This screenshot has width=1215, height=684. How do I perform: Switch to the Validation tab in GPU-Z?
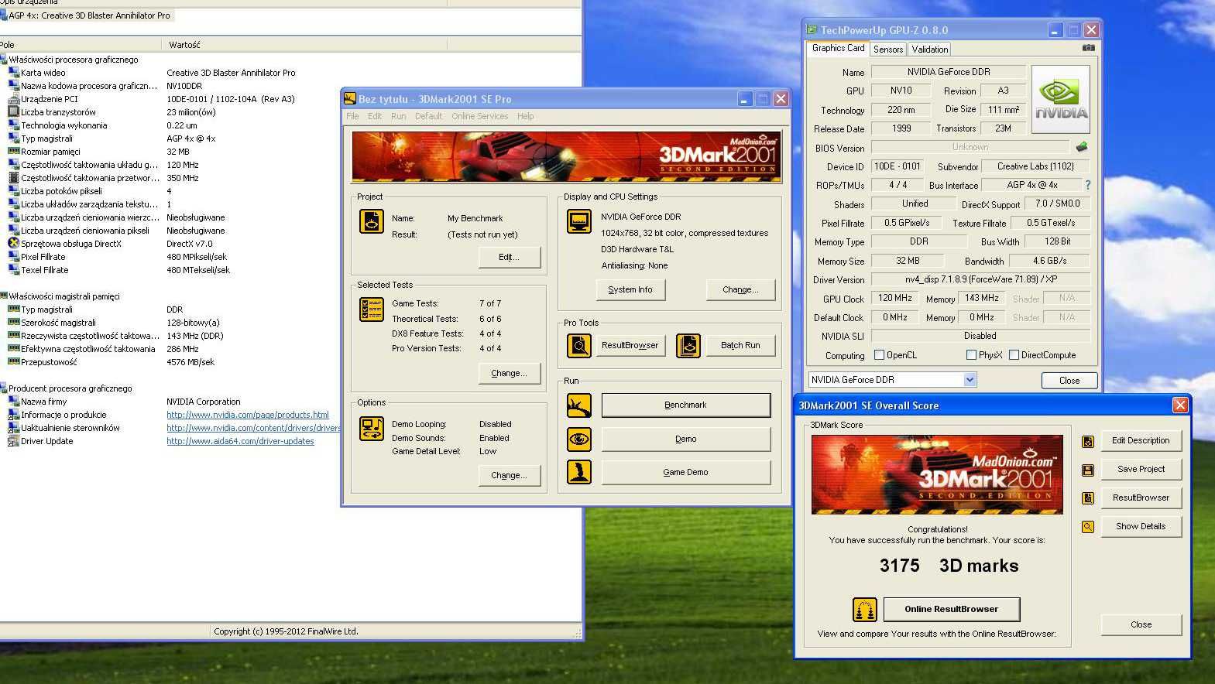click(x=929, y=49)
